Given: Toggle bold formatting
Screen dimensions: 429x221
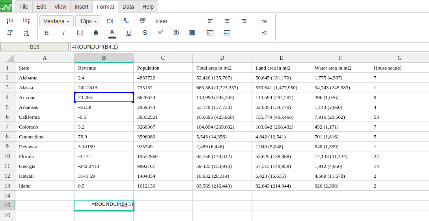Looking at the screenshot, I should 47,33.
